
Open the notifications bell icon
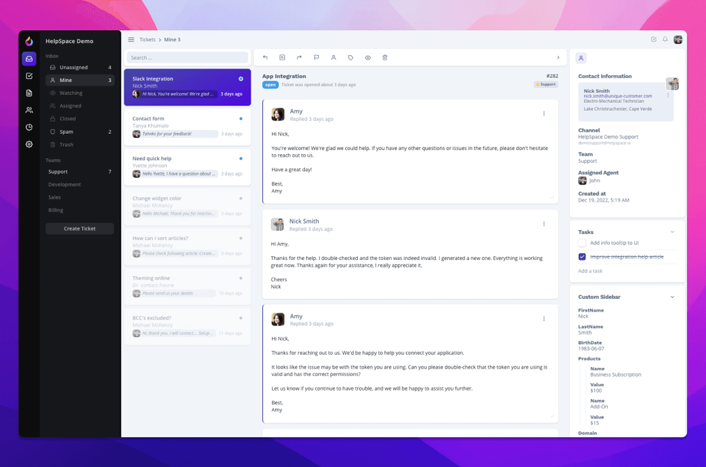coord(665,39)
